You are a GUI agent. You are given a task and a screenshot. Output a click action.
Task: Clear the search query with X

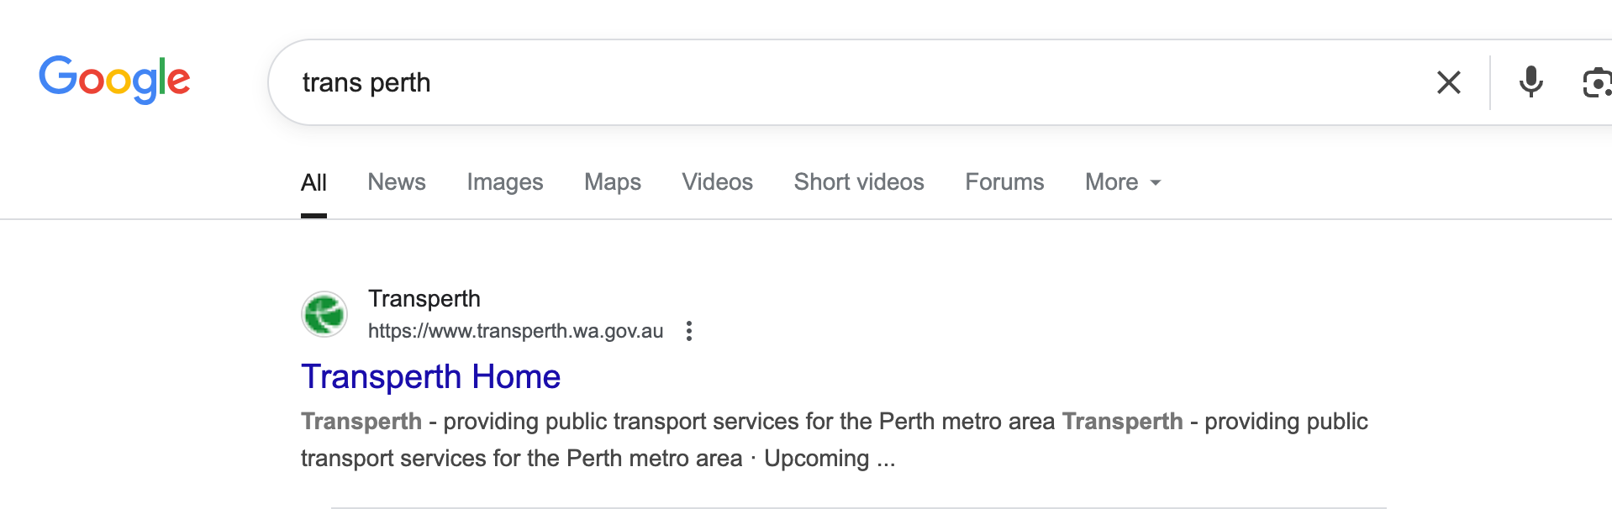1448,82
